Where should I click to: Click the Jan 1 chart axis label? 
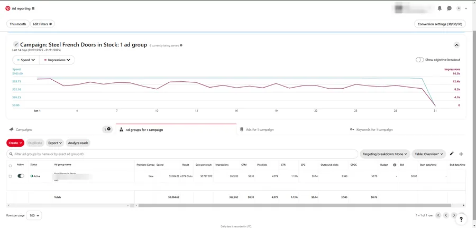[x=37, y=111]
